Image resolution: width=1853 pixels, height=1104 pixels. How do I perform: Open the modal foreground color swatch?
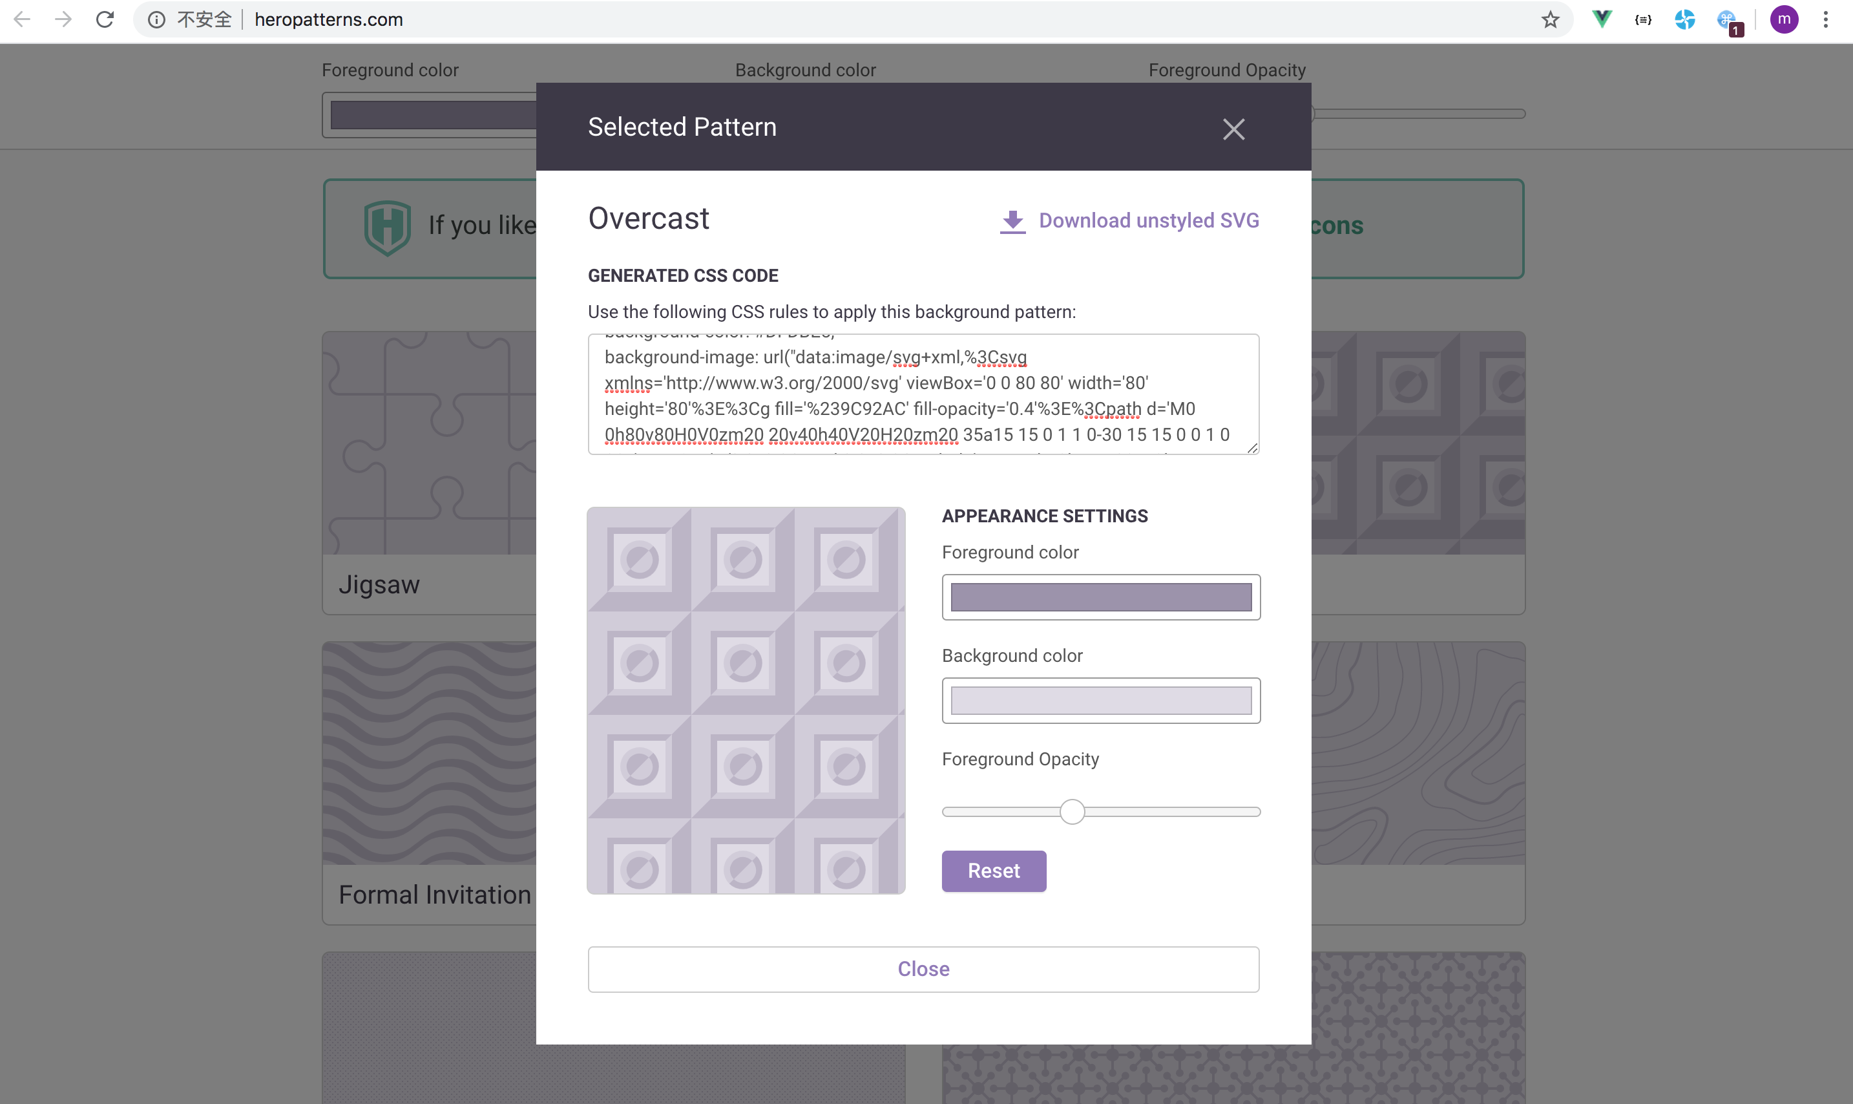tap(1100, 597)
